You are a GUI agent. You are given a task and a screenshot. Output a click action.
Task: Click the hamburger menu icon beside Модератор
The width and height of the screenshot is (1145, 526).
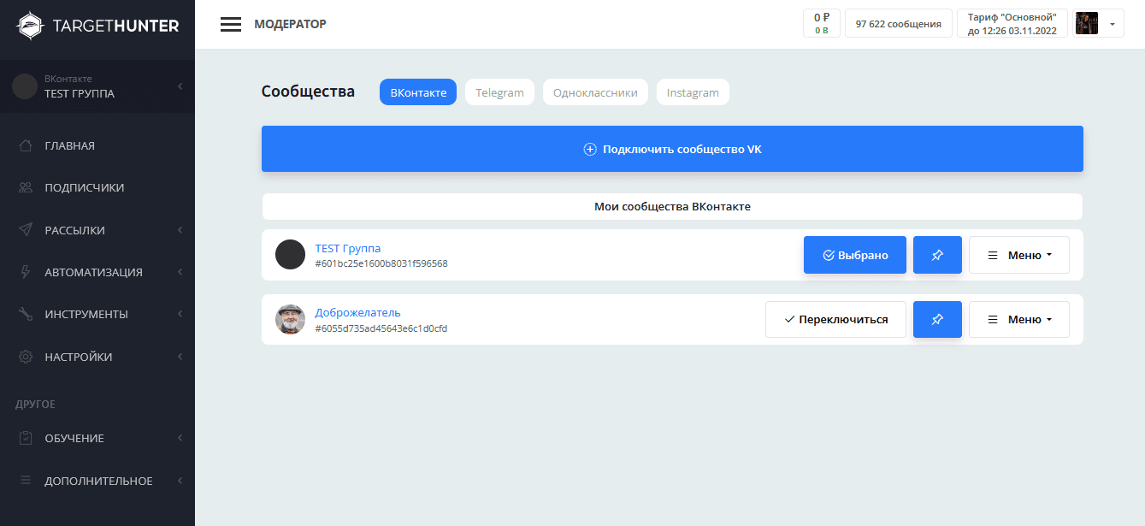(x=231, y=24)
